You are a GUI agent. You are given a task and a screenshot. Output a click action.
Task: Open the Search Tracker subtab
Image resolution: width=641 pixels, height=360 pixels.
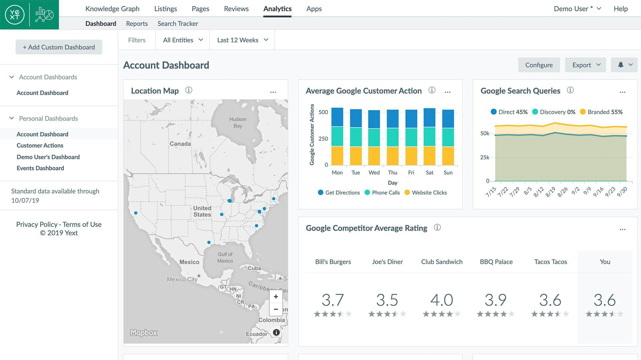pyautogui.click(x=178, y=24)
